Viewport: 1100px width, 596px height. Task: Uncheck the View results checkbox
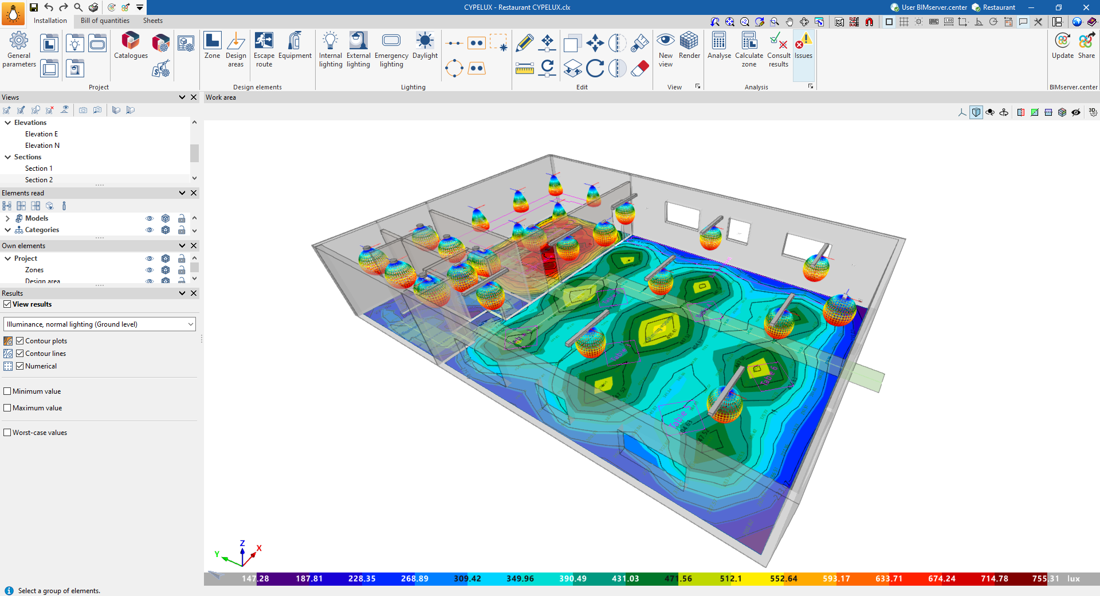7,304
